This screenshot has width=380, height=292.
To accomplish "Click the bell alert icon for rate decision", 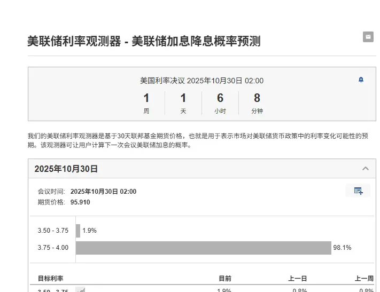I will (x=361, y=80).
